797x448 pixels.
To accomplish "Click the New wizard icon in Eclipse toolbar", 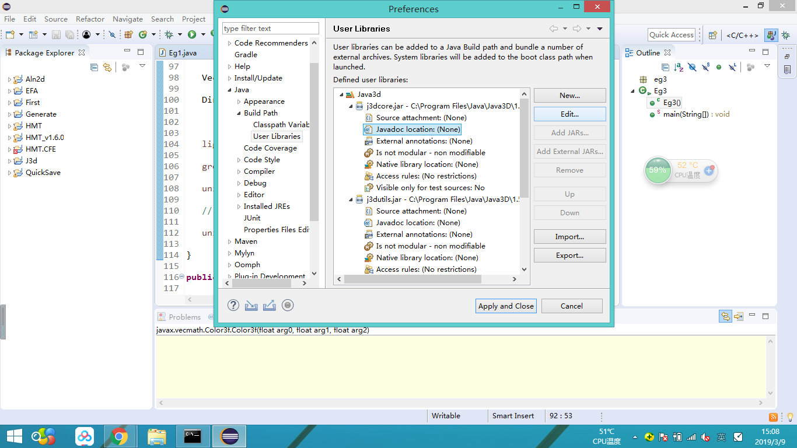I will tap(10, 35).
